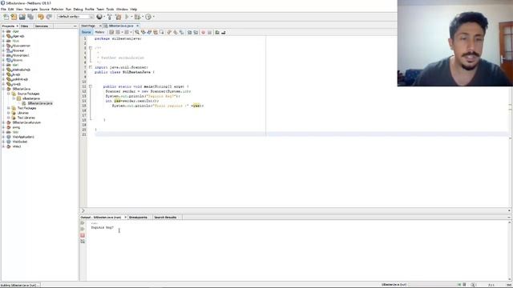Select the Start Page editor tab
This screenshot has width=513, height=288.
pyautogui.click(x=88, y=26)
